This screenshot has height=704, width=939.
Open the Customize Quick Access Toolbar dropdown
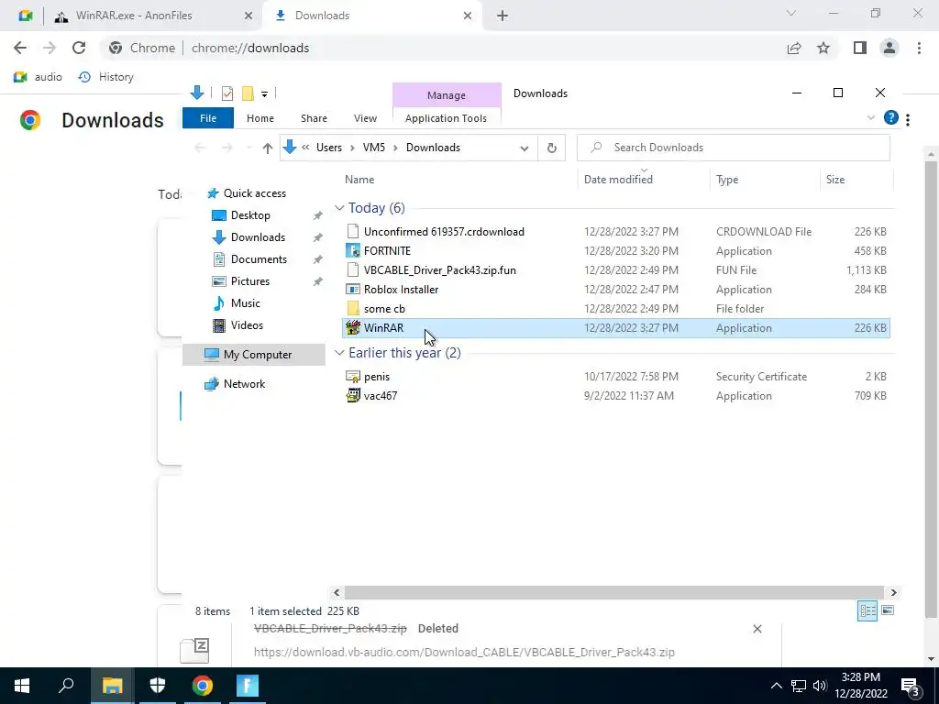pyautogui.click(x=264, y=94)
